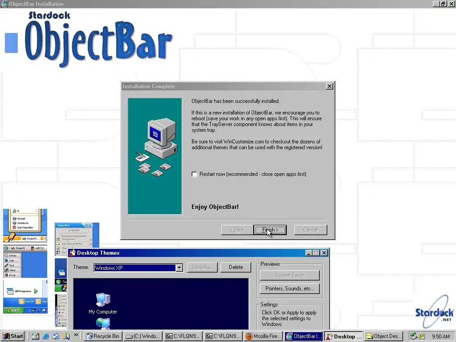Click Save As in Desktop Themes
Viewport: 456px width, 342px height.
(x=203, y=267)
